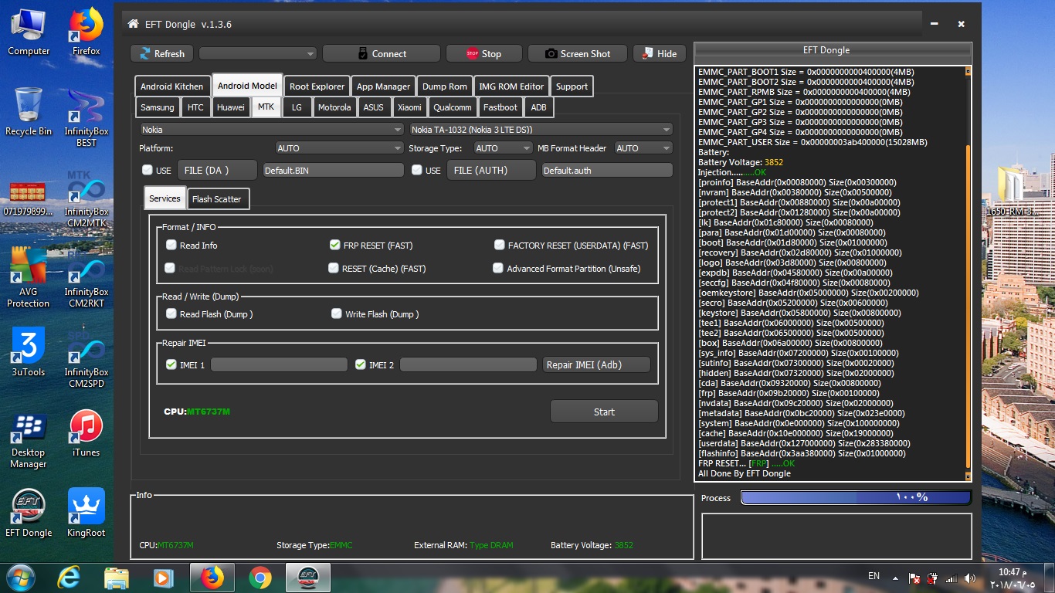The height and width of the screenshot is (593, 1055).
Task: Open Windows Media Player from taskbar
Action: [x=162, y=577]
